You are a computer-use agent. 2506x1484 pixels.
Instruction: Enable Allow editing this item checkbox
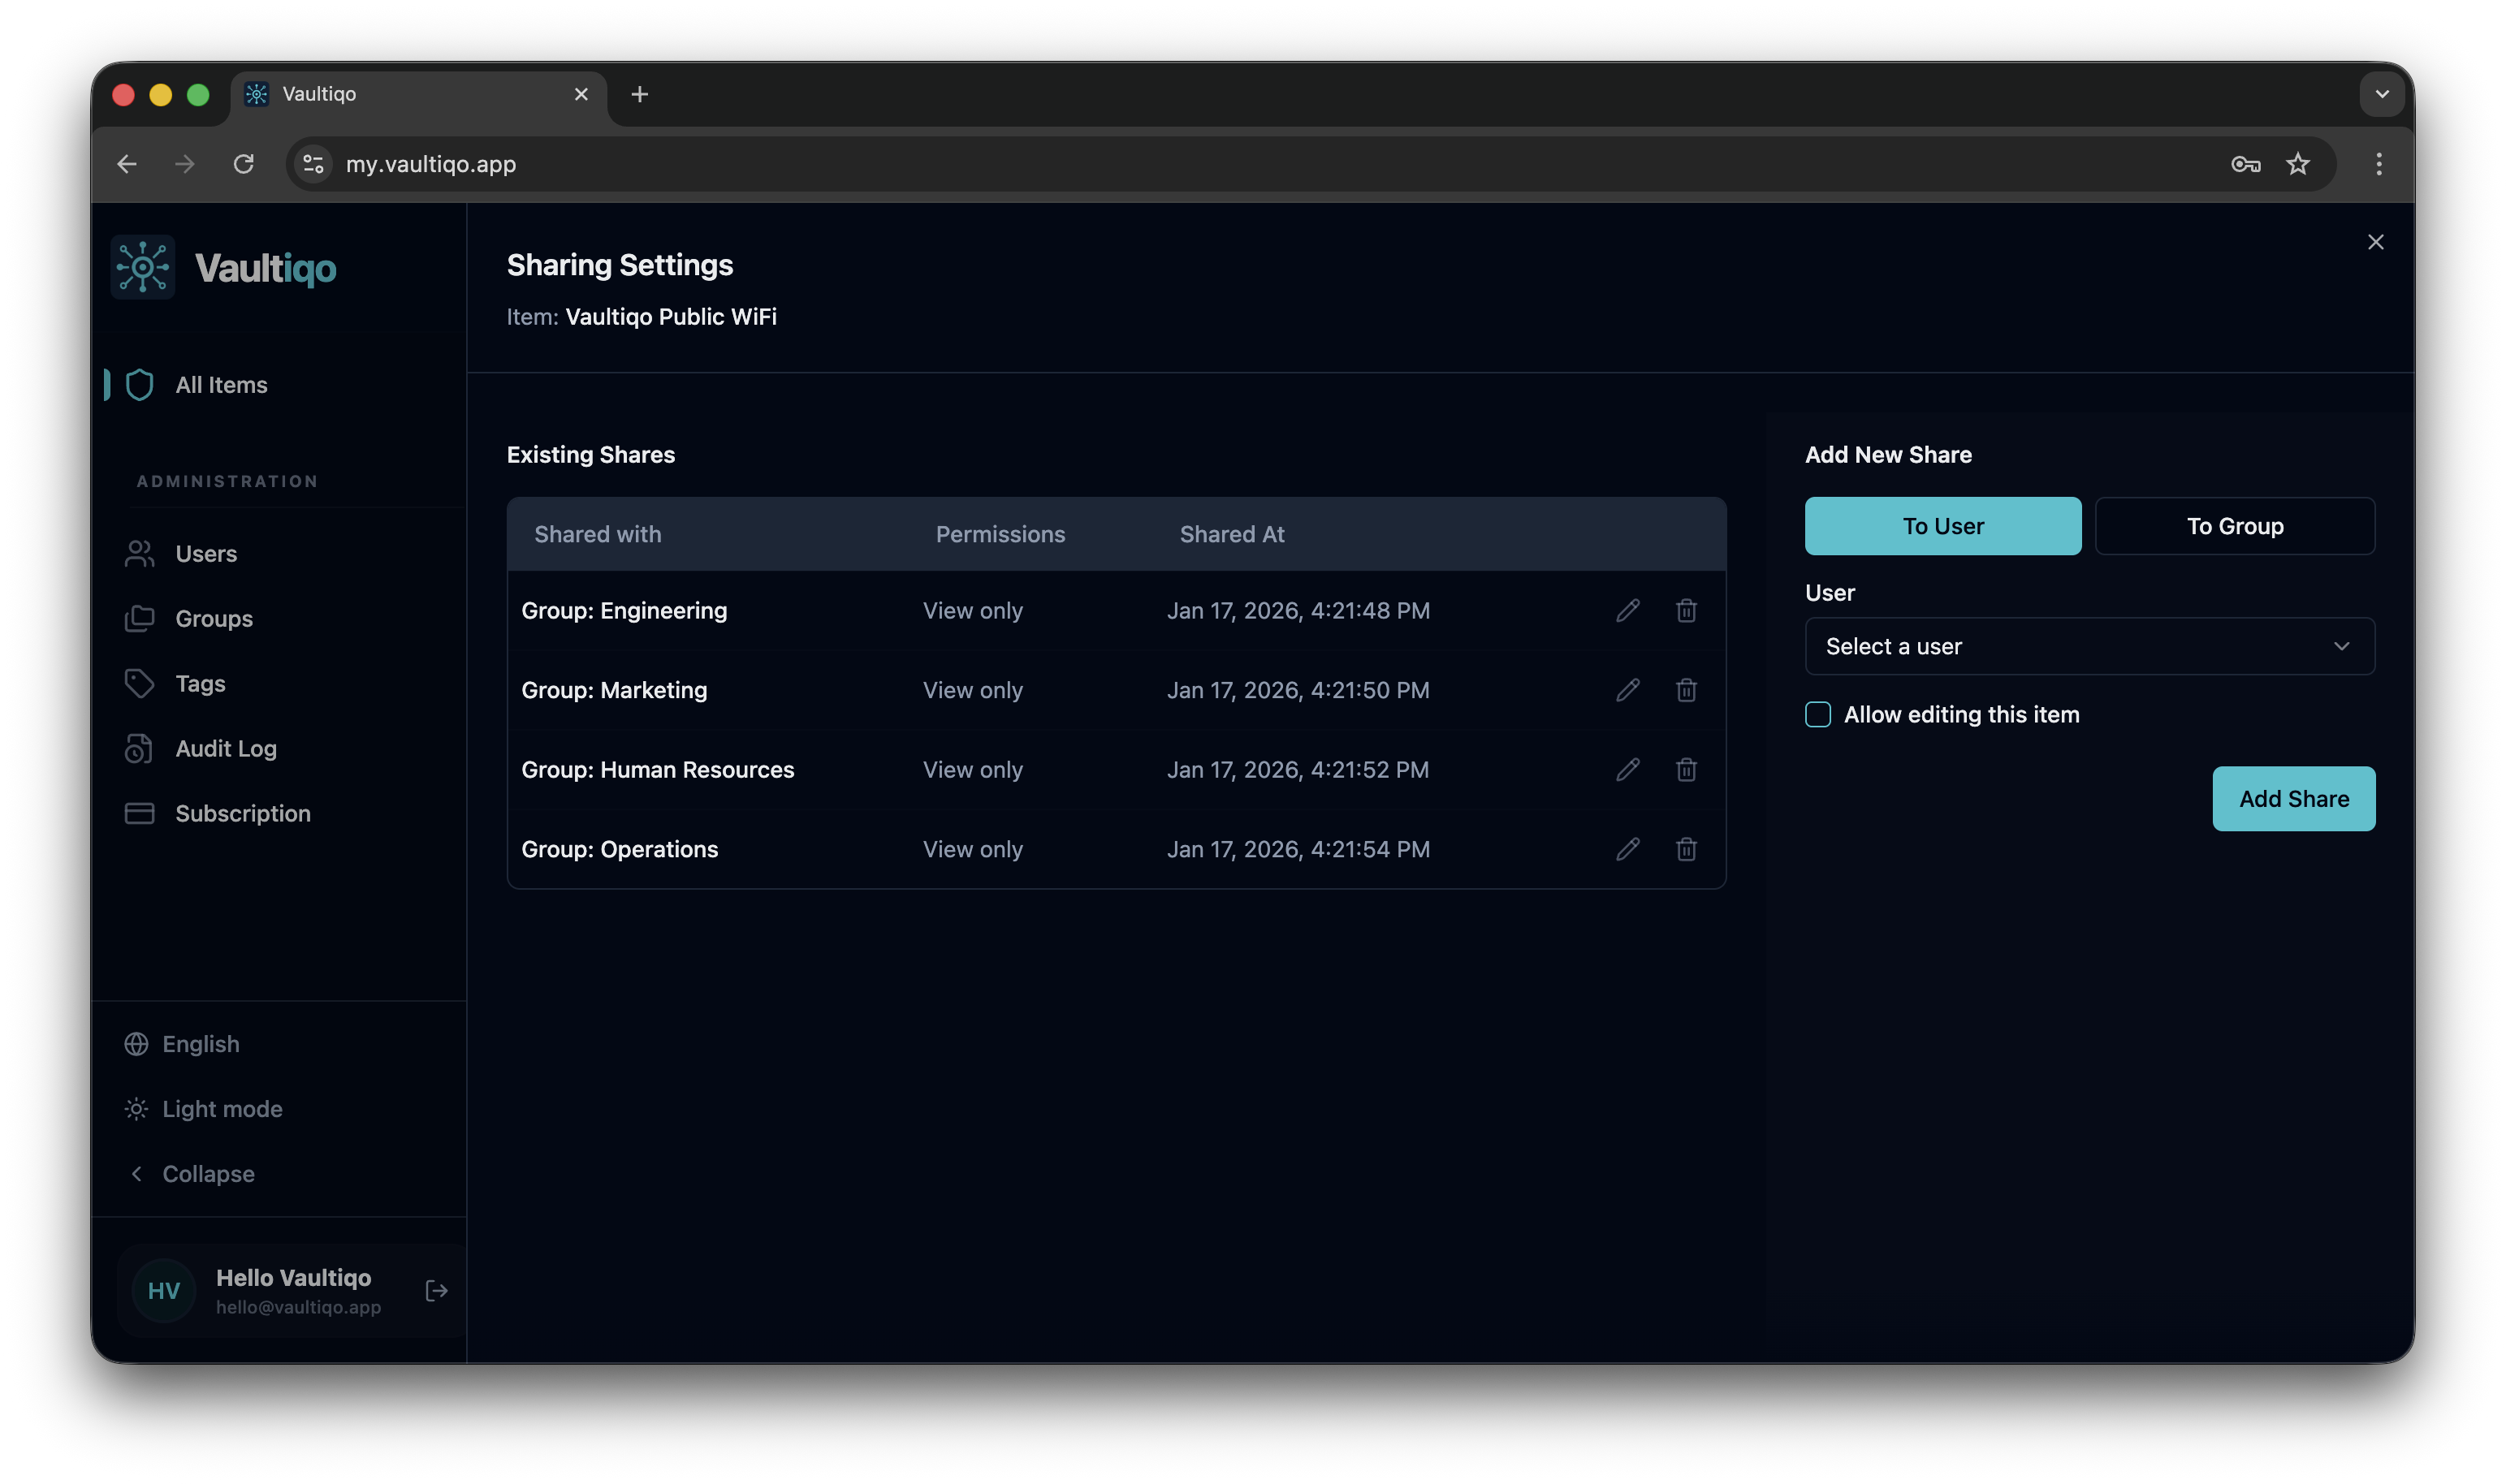pos(1817,714)
